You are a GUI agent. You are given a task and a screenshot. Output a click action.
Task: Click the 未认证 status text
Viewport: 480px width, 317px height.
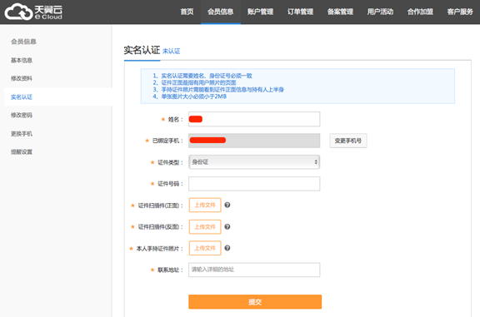[171, 52]
